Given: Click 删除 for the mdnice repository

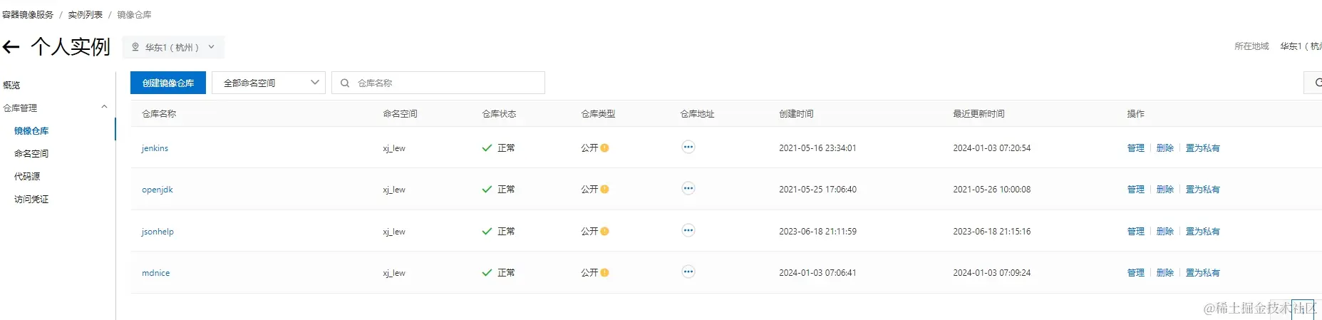Looking at the screenshot, I should point(1165,273).
